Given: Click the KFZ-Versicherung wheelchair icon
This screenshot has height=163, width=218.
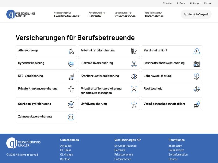Looking at the screenshot, I should click(x=71, y=77).
